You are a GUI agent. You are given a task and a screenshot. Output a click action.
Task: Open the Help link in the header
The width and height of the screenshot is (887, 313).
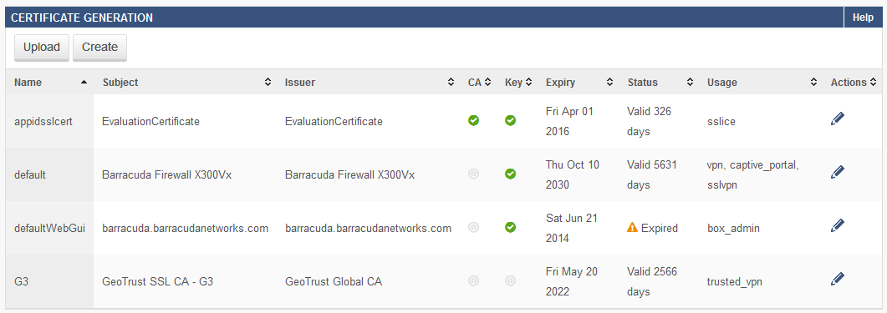click(863, 18)
